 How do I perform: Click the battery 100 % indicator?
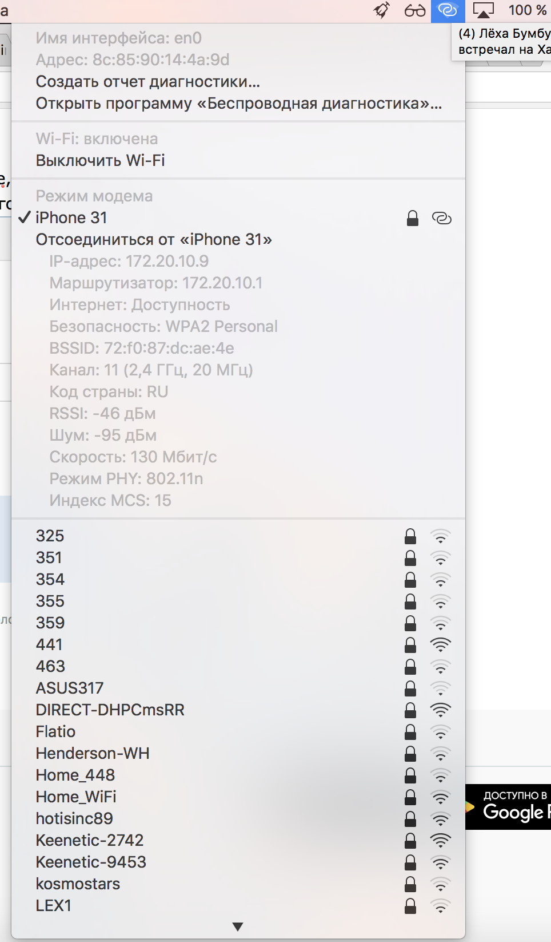click(527, 10)
